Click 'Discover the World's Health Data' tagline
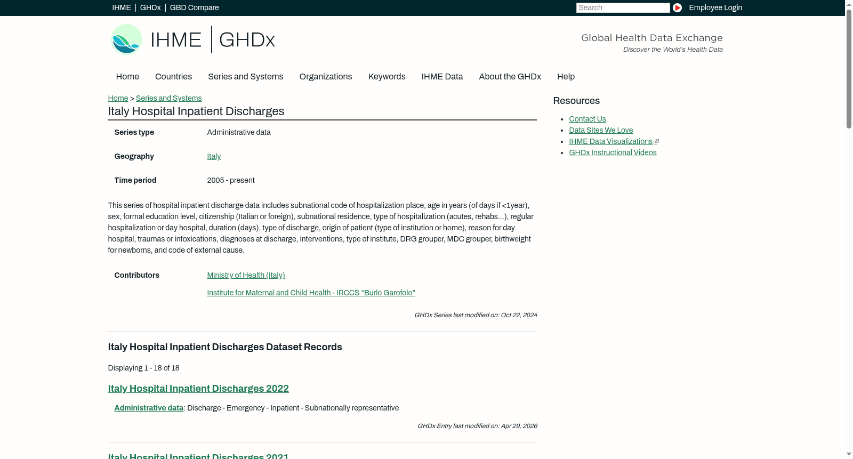This screenshot has width=853, height=459. [x=673, y=50]
